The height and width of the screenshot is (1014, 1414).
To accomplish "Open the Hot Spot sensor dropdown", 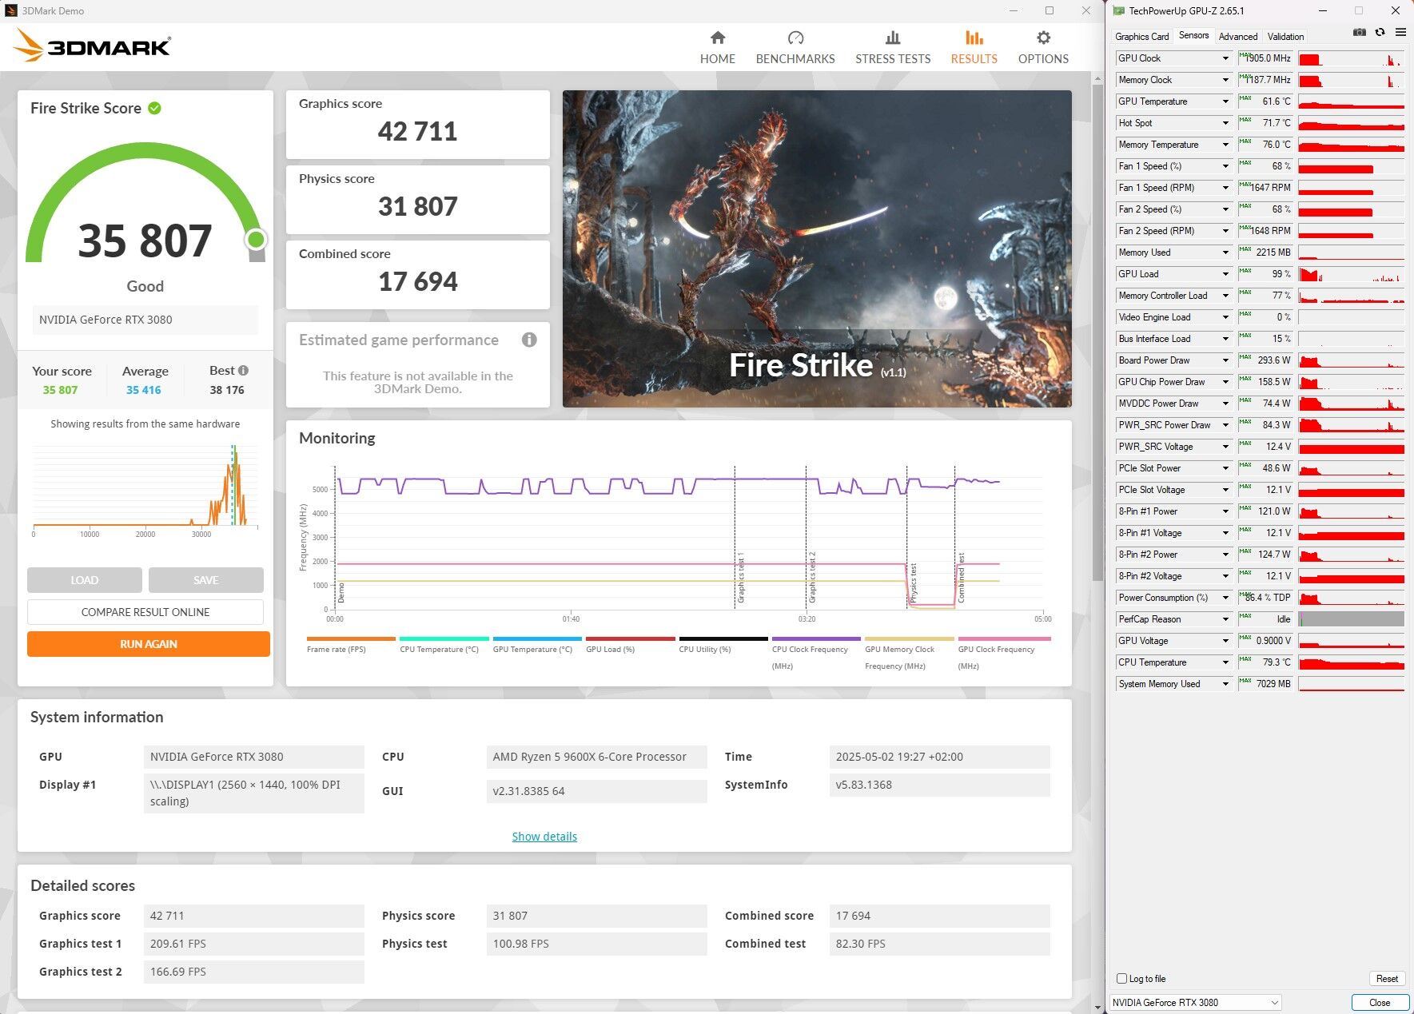I will (x=1225, y=123).
